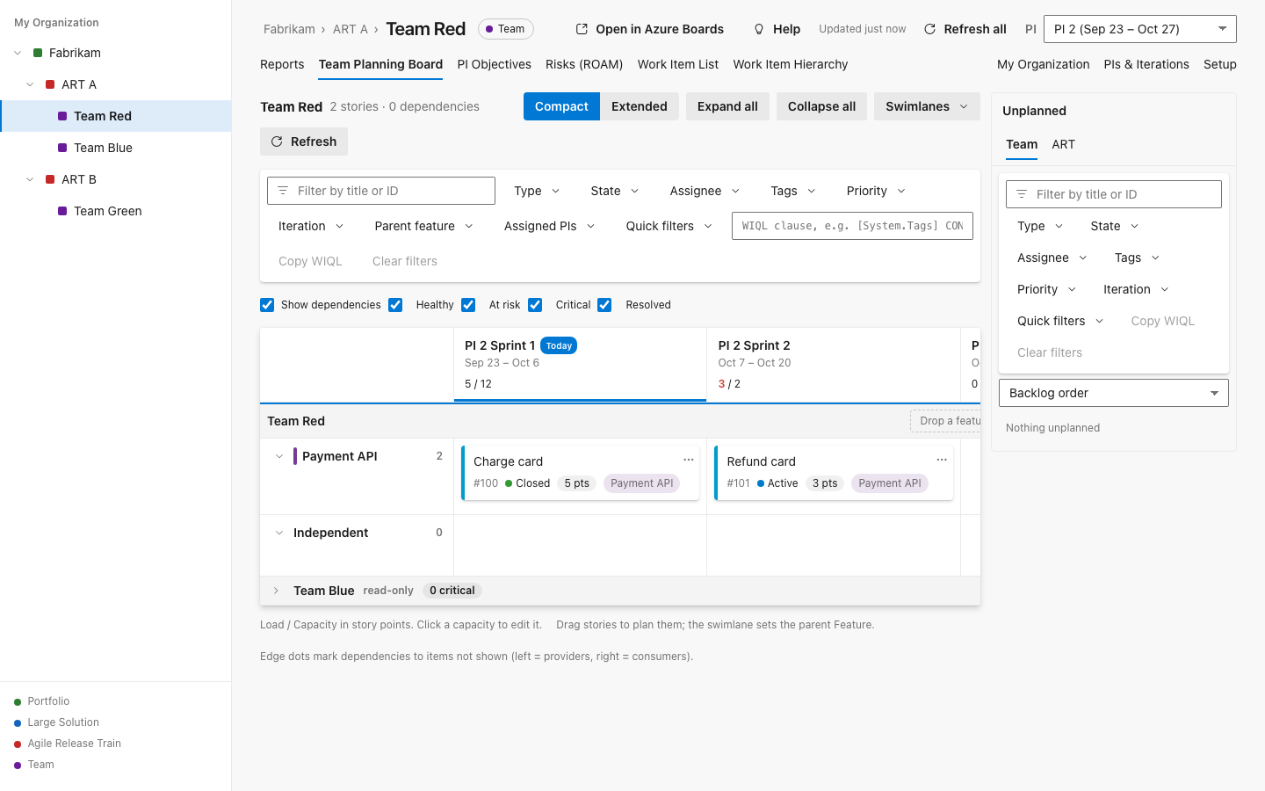Uncheck the At risk checkbox
Viewport: 1265px width, 791px height.
pyautogui.click(x=468, y=305)
